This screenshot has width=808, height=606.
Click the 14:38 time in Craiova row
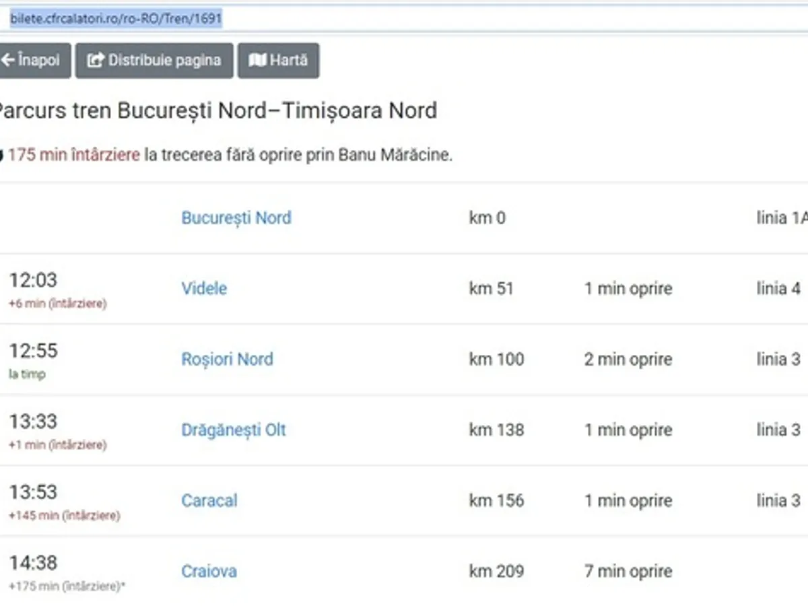click(33, 563)
